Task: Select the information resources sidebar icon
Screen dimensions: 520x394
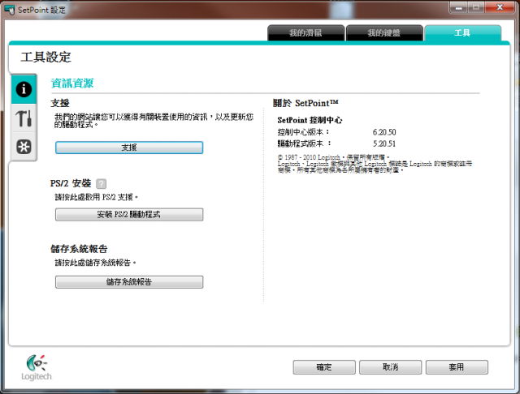Action: 24,89
